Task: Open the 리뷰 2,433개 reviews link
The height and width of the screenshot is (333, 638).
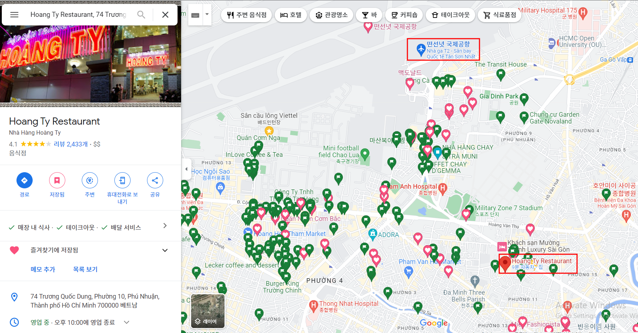Action: [x=71, y=144]
